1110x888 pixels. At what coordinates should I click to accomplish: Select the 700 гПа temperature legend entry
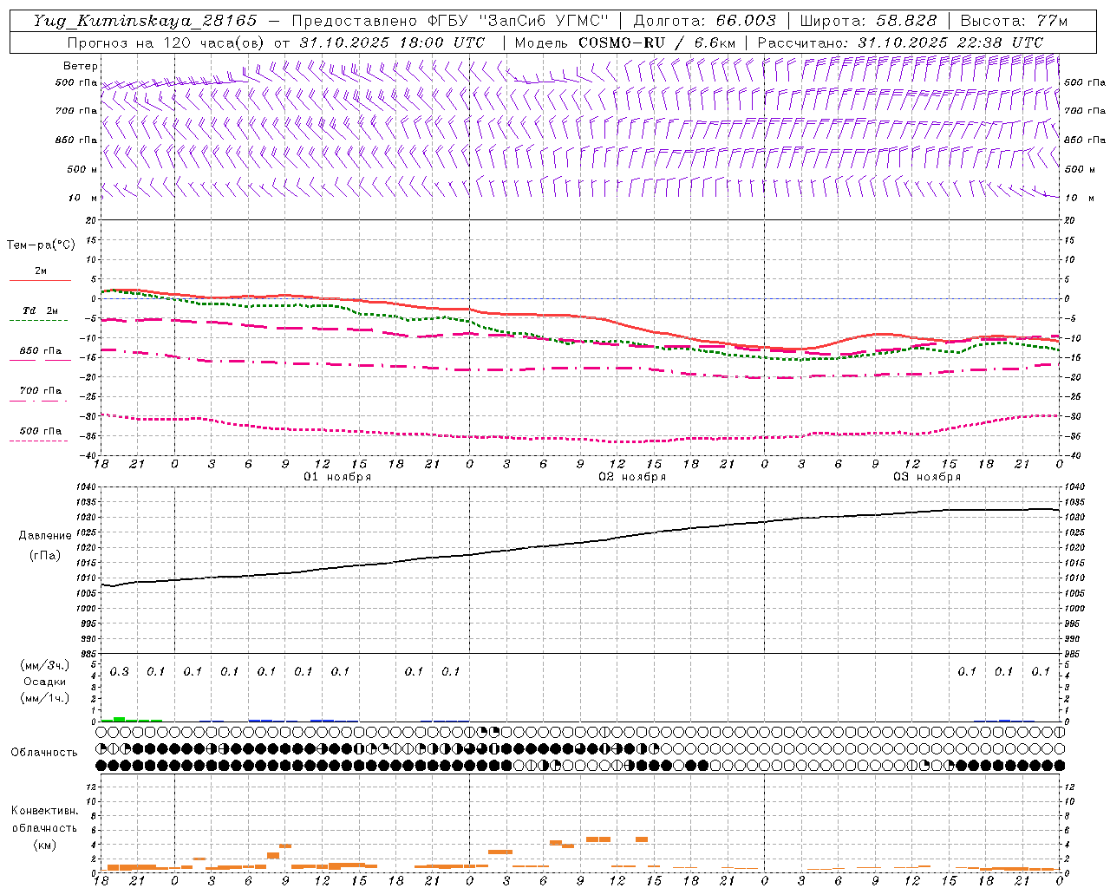(x=40, y=395)
